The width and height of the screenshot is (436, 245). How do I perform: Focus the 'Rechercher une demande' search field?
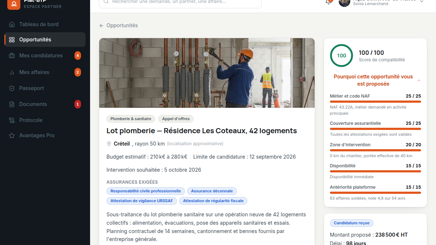click(x=180, y=2)
